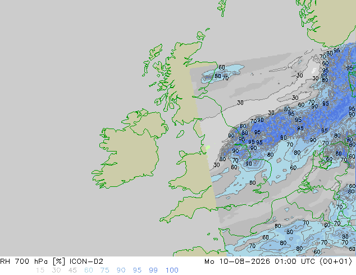Select legend value 15
This screenshot has height=275, width=356.
click(x=40, y=271)
